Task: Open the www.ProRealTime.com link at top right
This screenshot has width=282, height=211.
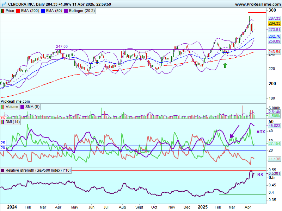Action: [x=257, y=4]
